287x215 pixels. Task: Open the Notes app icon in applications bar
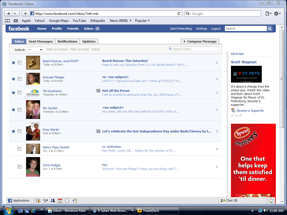tap(67, 200)
